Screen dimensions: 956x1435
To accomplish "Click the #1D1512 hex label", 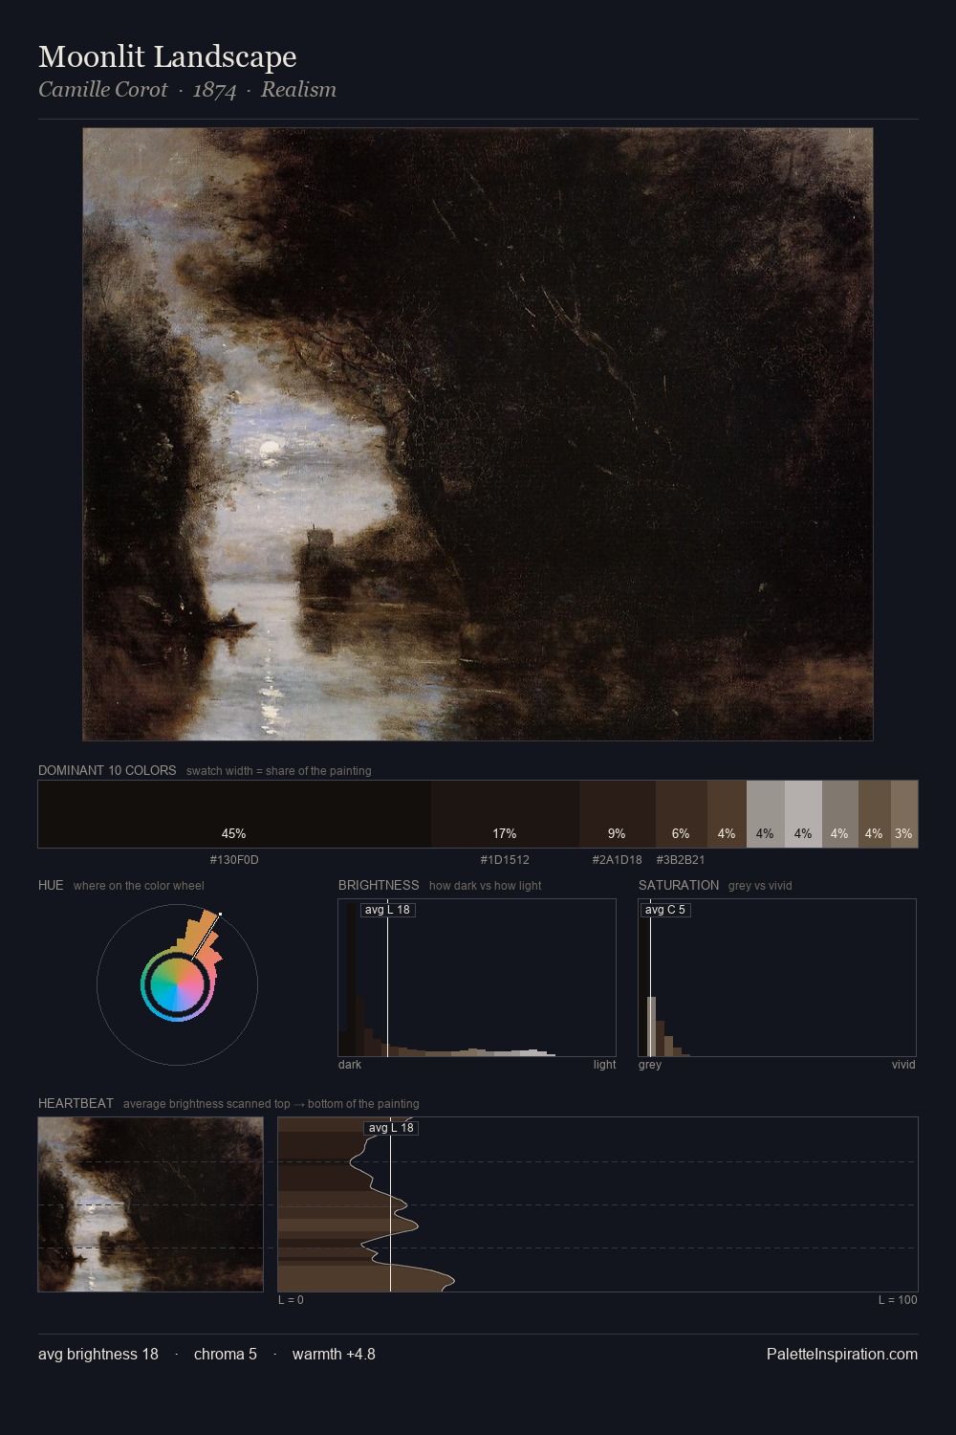I will (505, 860).
